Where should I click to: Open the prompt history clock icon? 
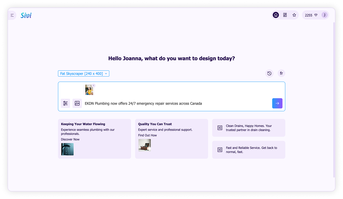[269, 73]
